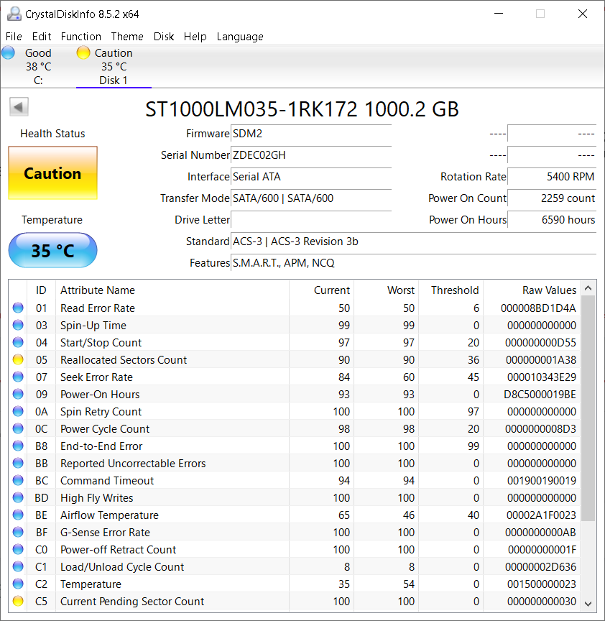This screenshot has height=621, width=605.
Task: Click status orb of C2 Temperature row
Action: (18, 584)
